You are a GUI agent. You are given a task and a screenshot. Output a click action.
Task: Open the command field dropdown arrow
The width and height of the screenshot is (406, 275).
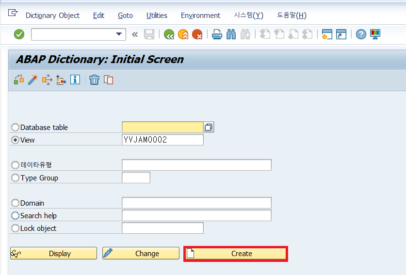point(119,34)
